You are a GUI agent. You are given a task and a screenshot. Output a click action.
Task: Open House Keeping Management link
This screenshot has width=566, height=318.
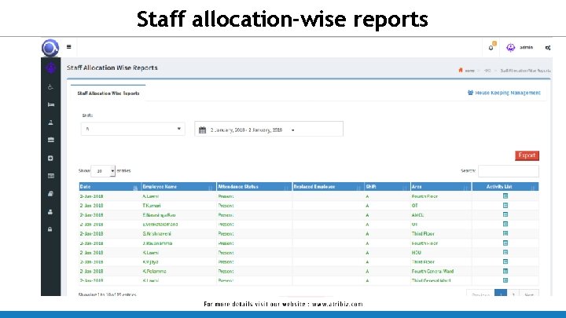point(504,93)
